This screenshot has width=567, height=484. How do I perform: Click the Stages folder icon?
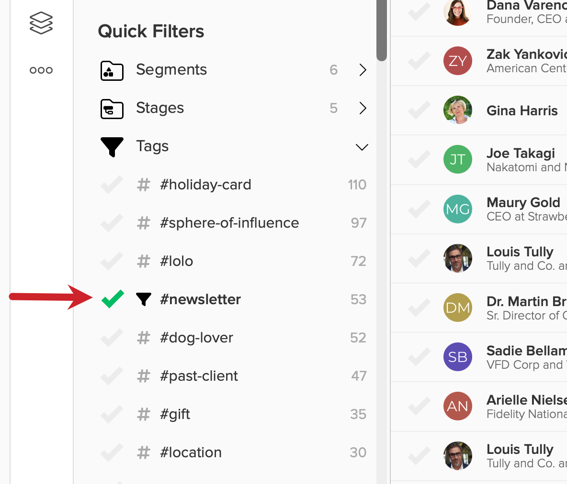pyautogui.click(x=112, y=109)
